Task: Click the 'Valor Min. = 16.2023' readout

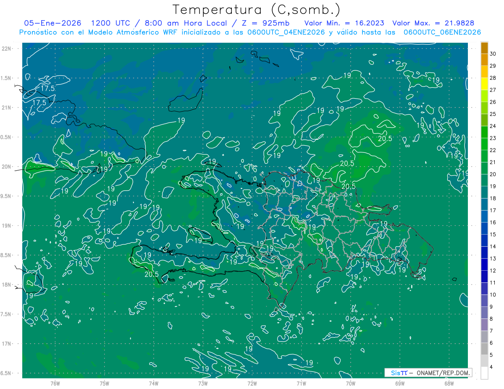Action: click(345, 23)
